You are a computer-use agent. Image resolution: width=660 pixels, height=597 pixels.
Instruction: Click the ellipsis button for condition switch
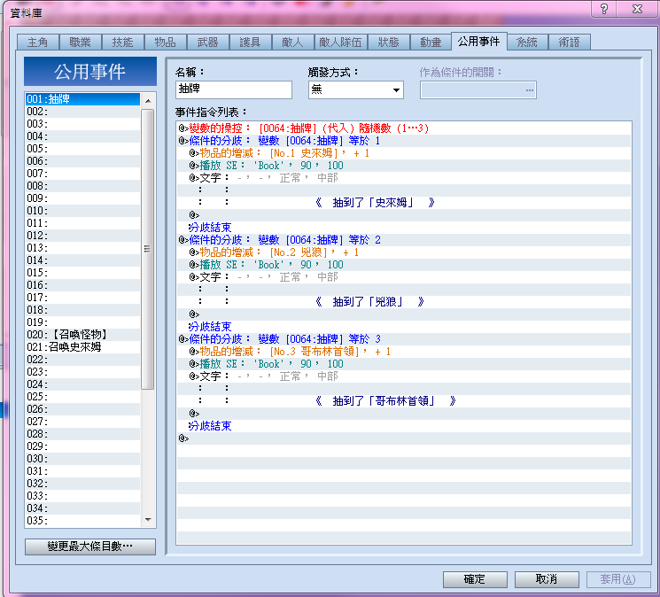tap(529, 90)
